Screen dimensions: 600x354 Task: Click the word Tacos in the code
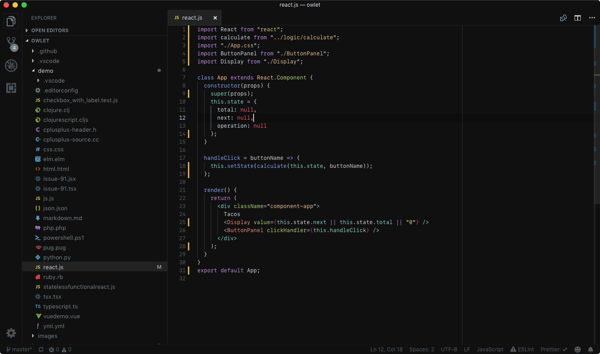click(232, 214)
